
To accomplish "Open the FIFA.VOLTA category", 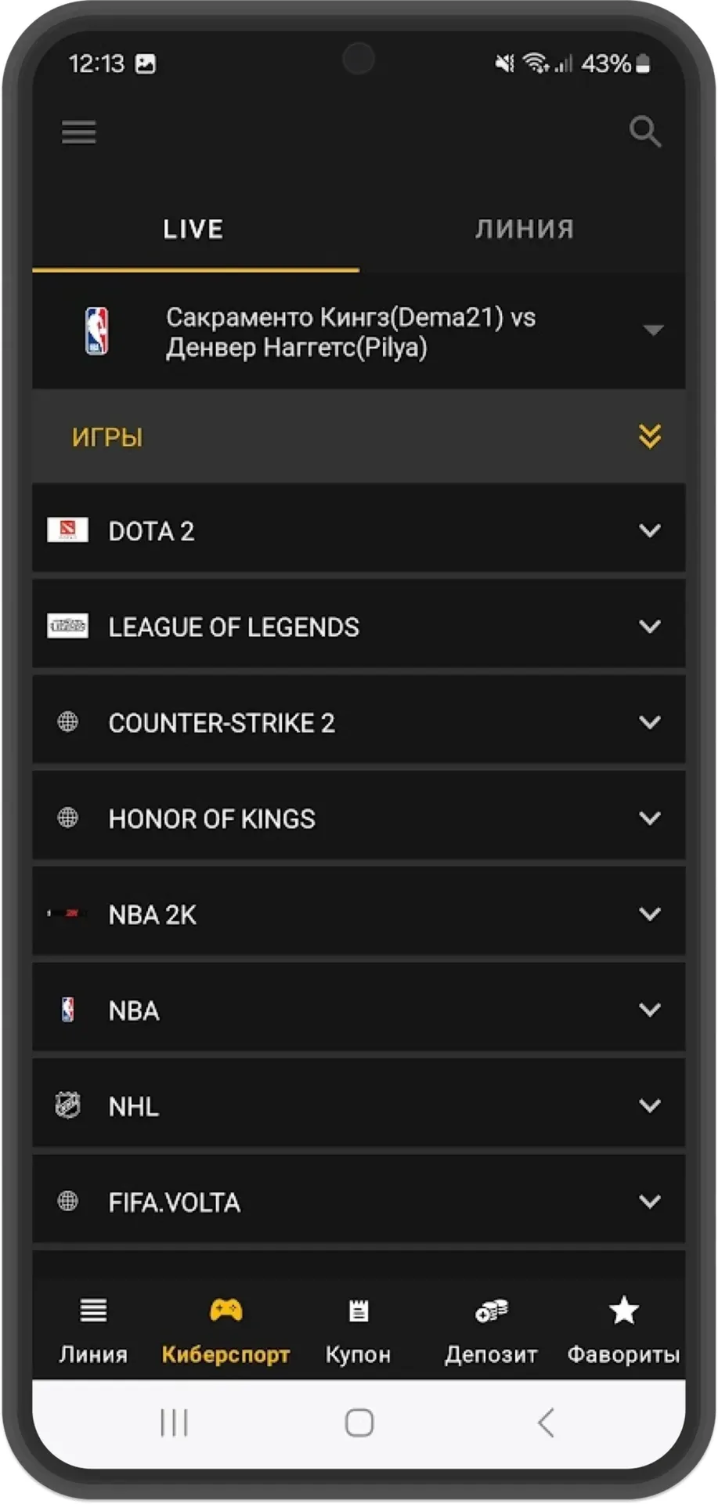I will pyautogui.click(x=359, y=1201).
